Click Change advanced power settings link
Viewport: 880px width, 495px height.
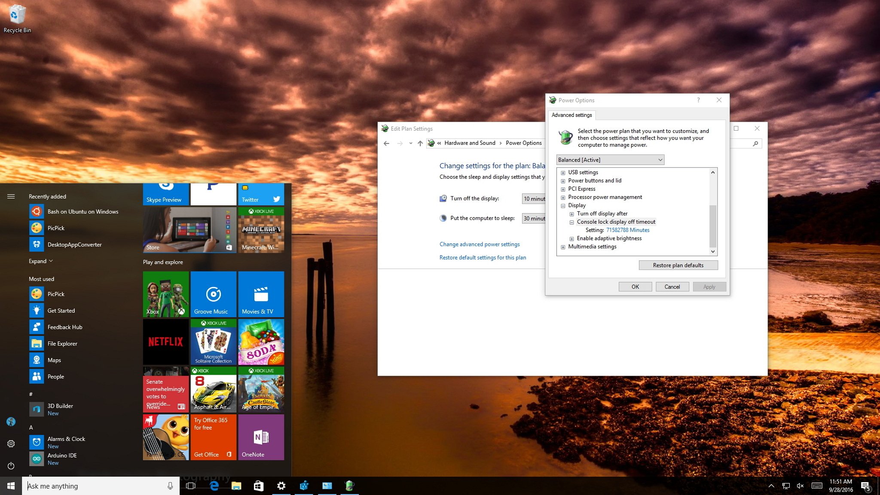(479, 244)
